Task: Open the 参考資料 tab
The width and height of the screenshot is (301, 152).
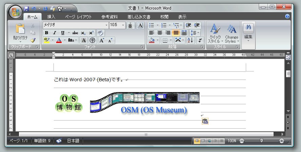Action: click(x=109, y=17)
